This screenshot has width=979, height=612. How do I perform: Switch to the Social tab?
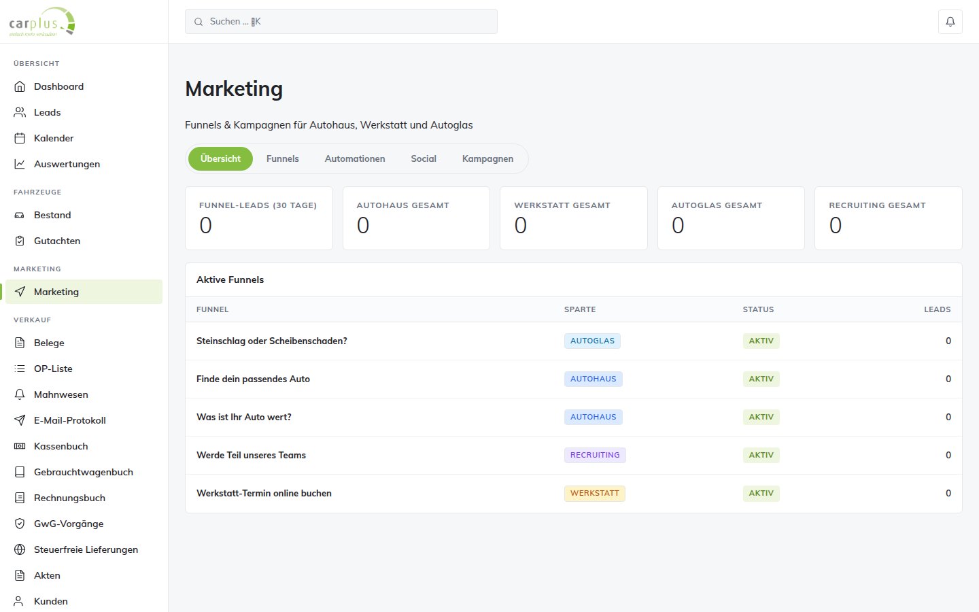424,158
